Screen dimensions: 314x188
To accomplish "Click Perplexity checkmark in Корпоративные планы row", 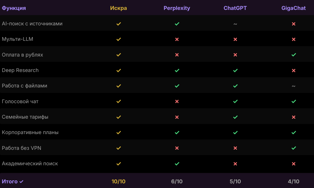I will coord(177,132).
